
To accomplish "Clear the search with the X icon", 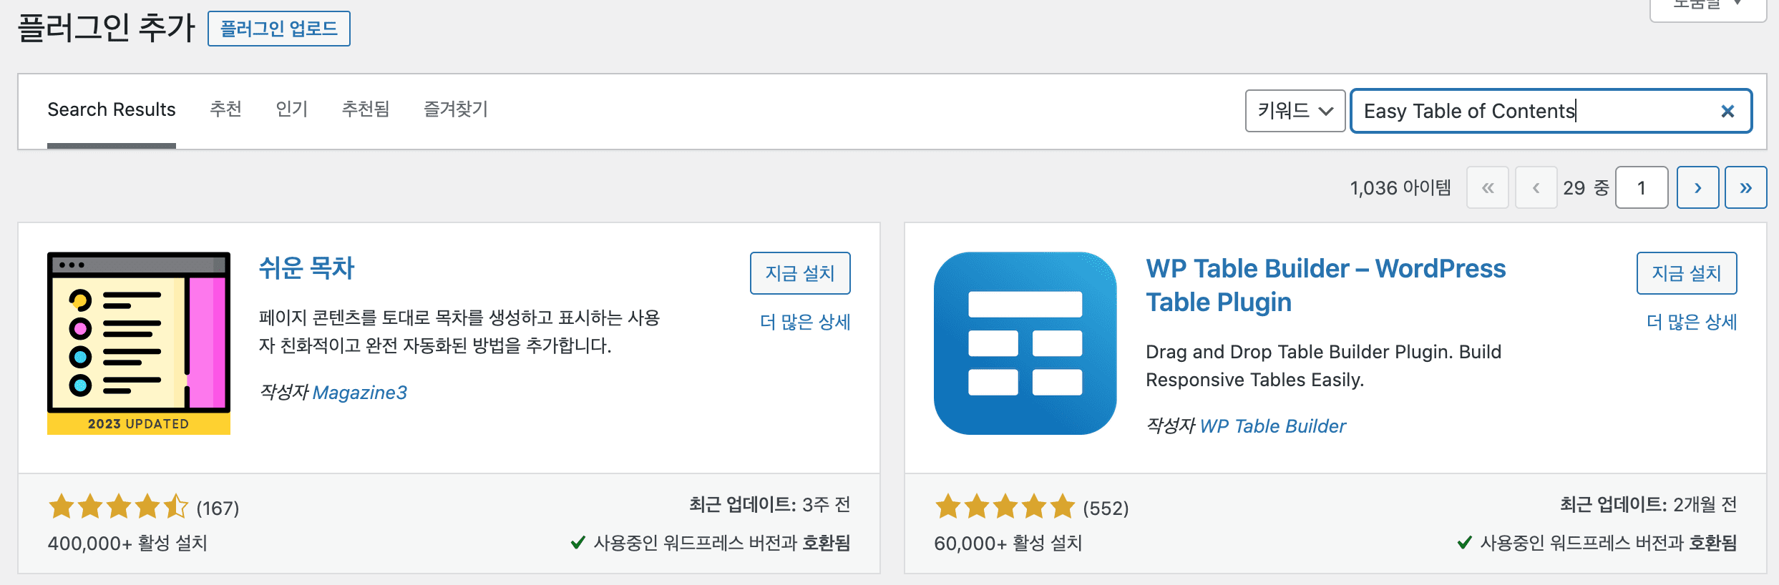I will click(x=1727, y=111).
